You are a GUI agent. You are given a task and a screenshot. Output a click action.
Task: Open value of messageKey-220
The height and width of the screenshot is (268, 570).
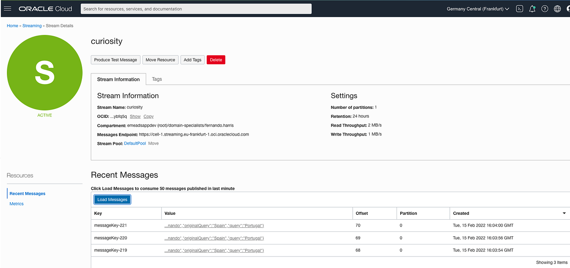point(214,238)
